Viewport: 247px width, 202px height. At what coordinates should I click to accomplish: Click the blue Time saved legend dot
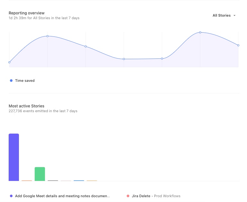[x=11, y=81]
